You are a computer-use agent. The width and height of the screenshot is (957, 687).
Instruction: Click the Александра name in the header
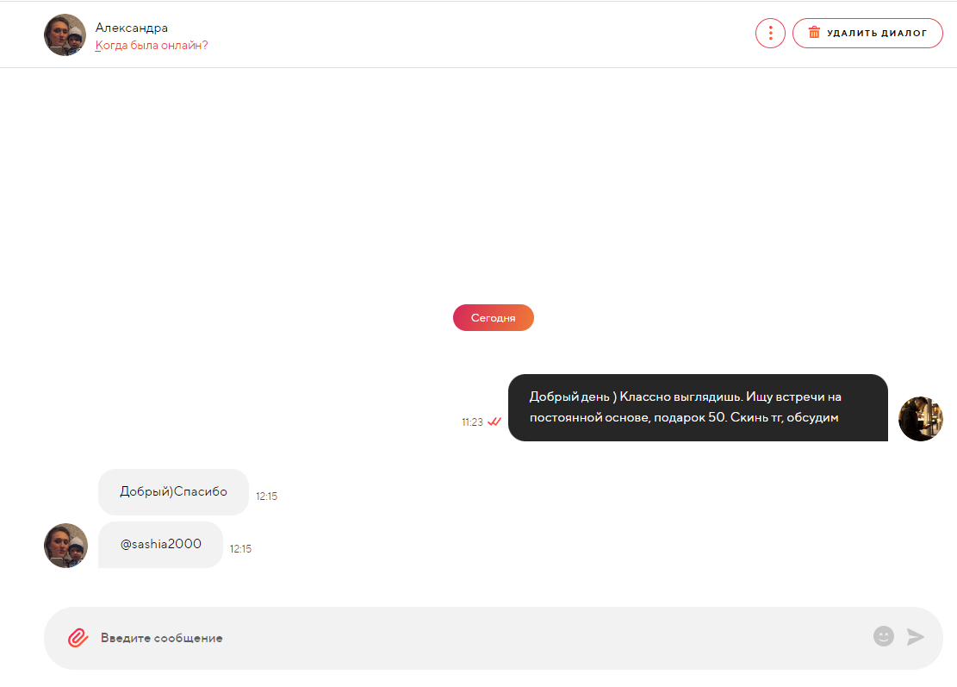coord(131,28)
